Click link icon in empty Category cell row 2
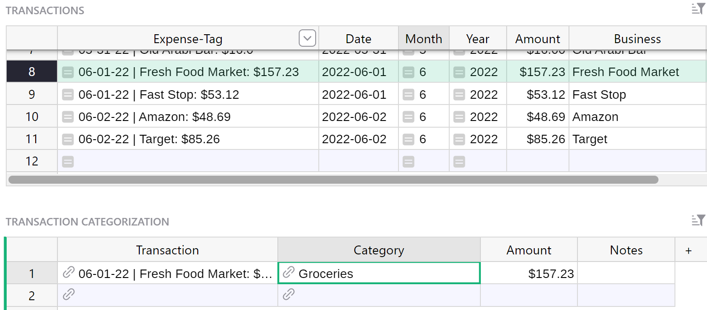 [x=288, y=294]
